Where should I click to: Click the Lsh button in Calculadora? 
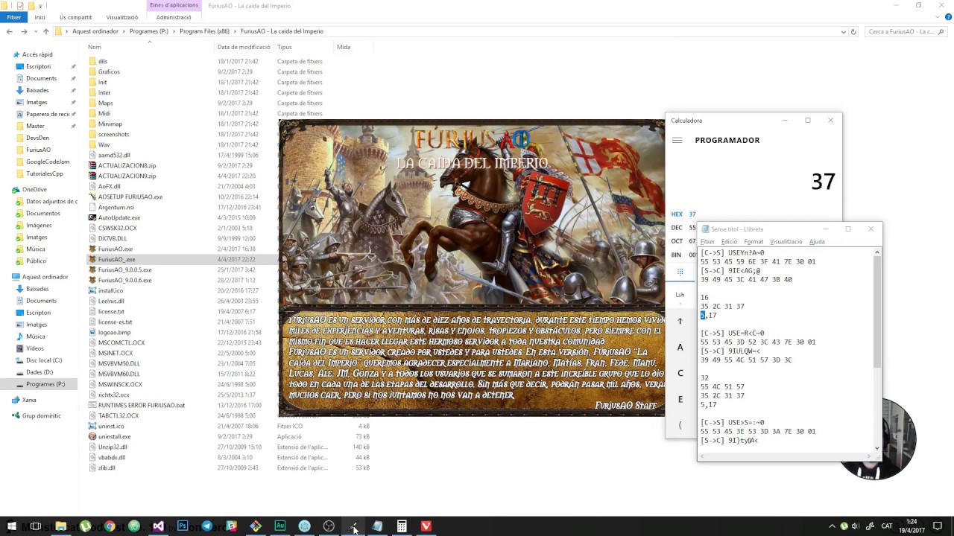pyautogui.click(x=680, y=295)
